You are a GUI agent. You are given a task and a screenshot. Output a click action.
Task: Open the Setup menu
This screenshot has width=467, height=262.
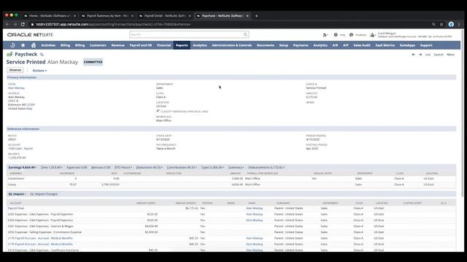click(x=284, y=45)
